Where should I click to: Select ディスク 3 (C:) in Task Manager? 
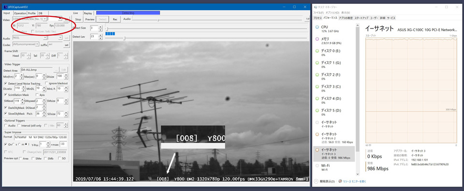click(x=334, y=88)
